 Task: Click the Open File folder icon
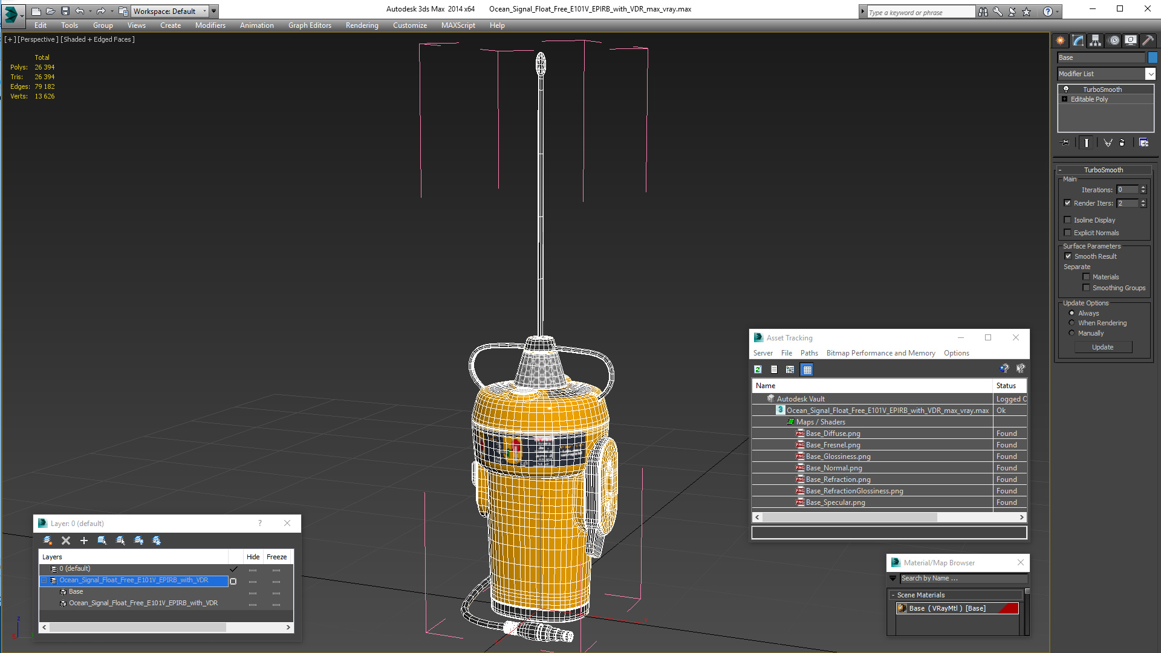pyautogui.click(x=51, y=11)
